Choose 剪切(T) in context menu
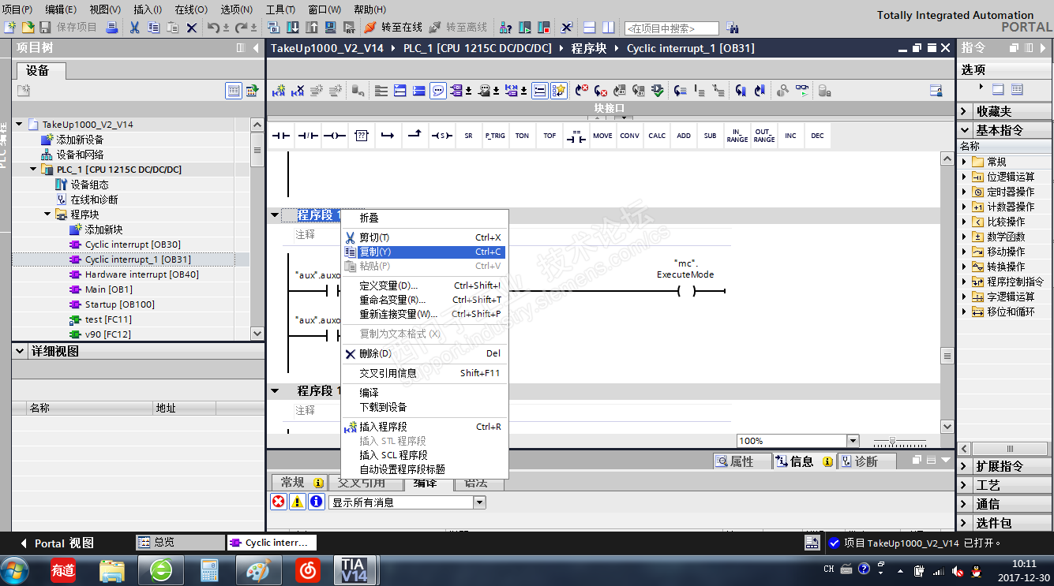Image resolution: width=1054 pixels, height=586 pixels. click(424, 237)
